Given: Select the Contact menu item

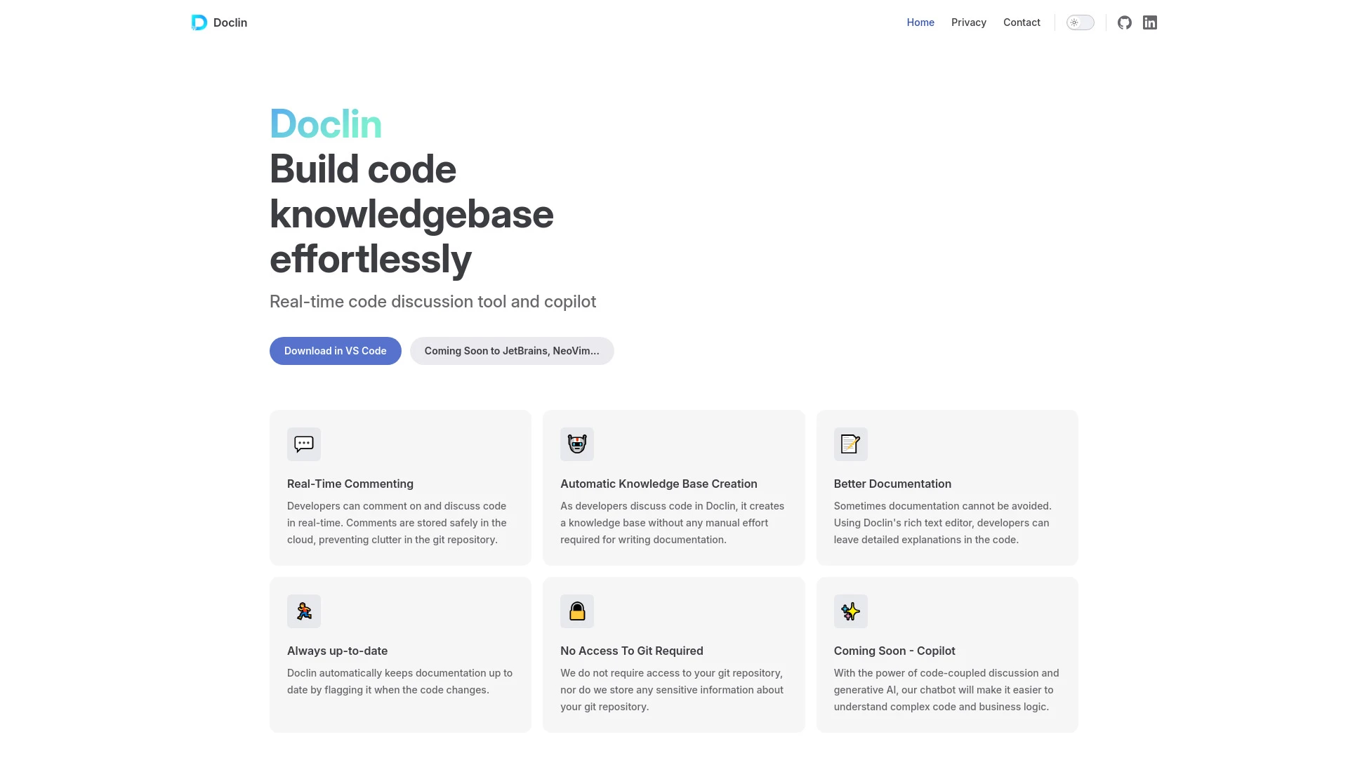Looking at the screenshot, I should [x=1022, y=22].
